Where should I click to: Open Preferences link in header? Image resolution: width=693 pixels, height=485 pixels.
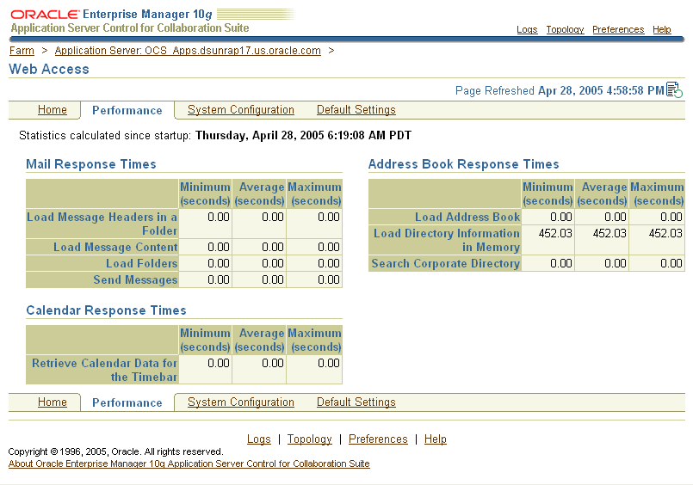click(618, 29)
